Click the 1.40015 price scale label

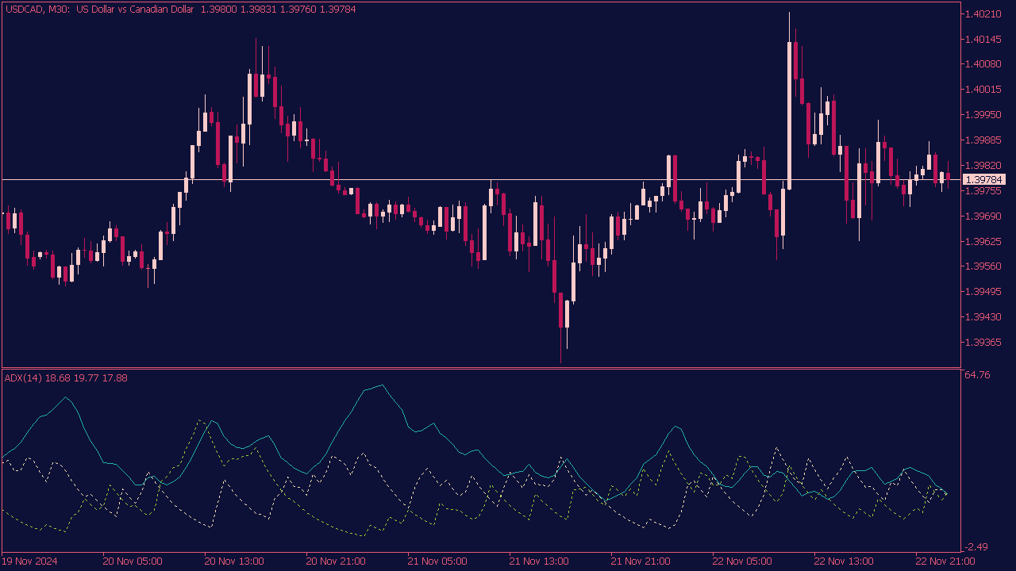tap(982, 89)
